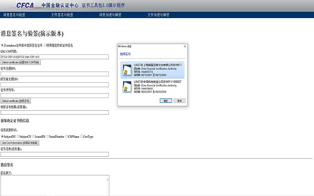
Task: Click the Get Cert Information button
Action: tap(20, 143)
